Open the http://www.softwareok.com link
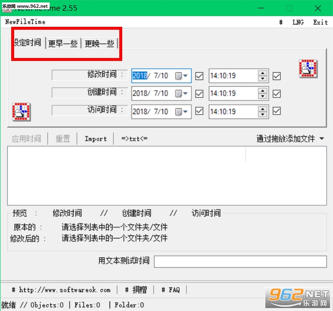 (61, 290)
